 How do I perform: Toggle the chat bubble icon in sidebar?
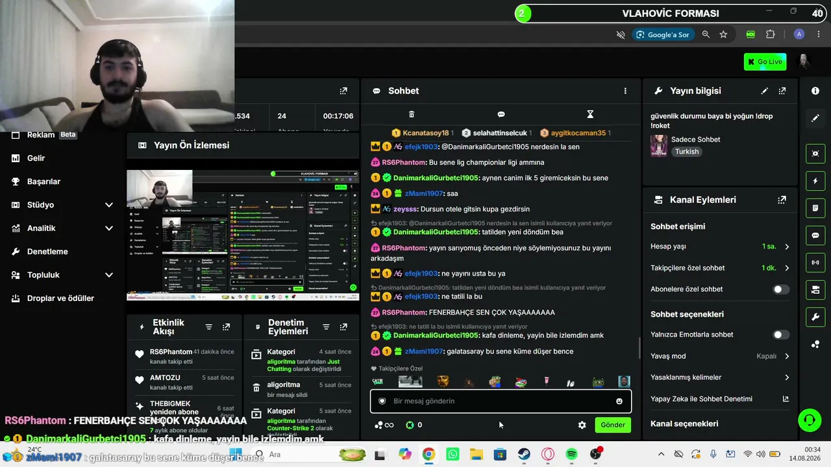coord(815,235)
